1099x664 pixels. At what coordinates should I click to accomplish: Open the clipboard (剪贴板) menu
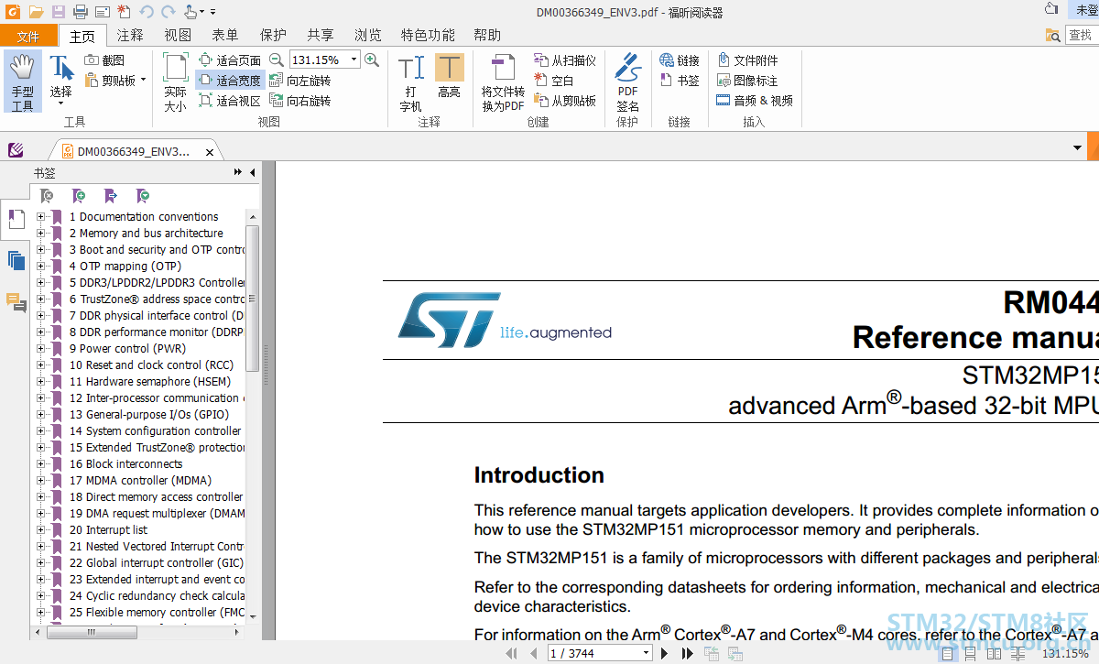coord(114,81)
